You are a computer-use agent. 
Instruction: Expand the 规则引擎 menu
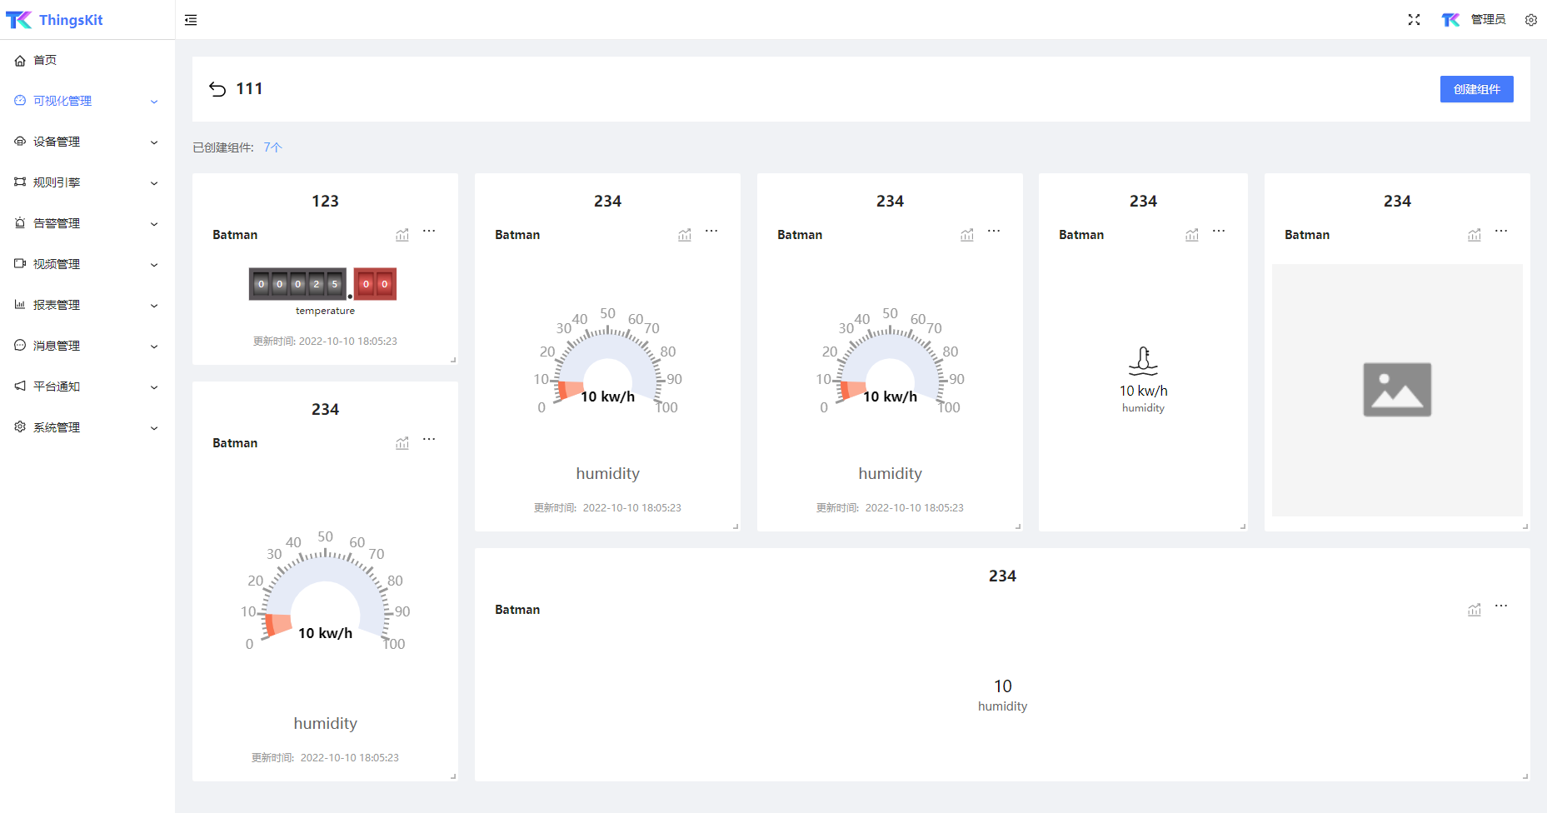[x=87, y=182]
